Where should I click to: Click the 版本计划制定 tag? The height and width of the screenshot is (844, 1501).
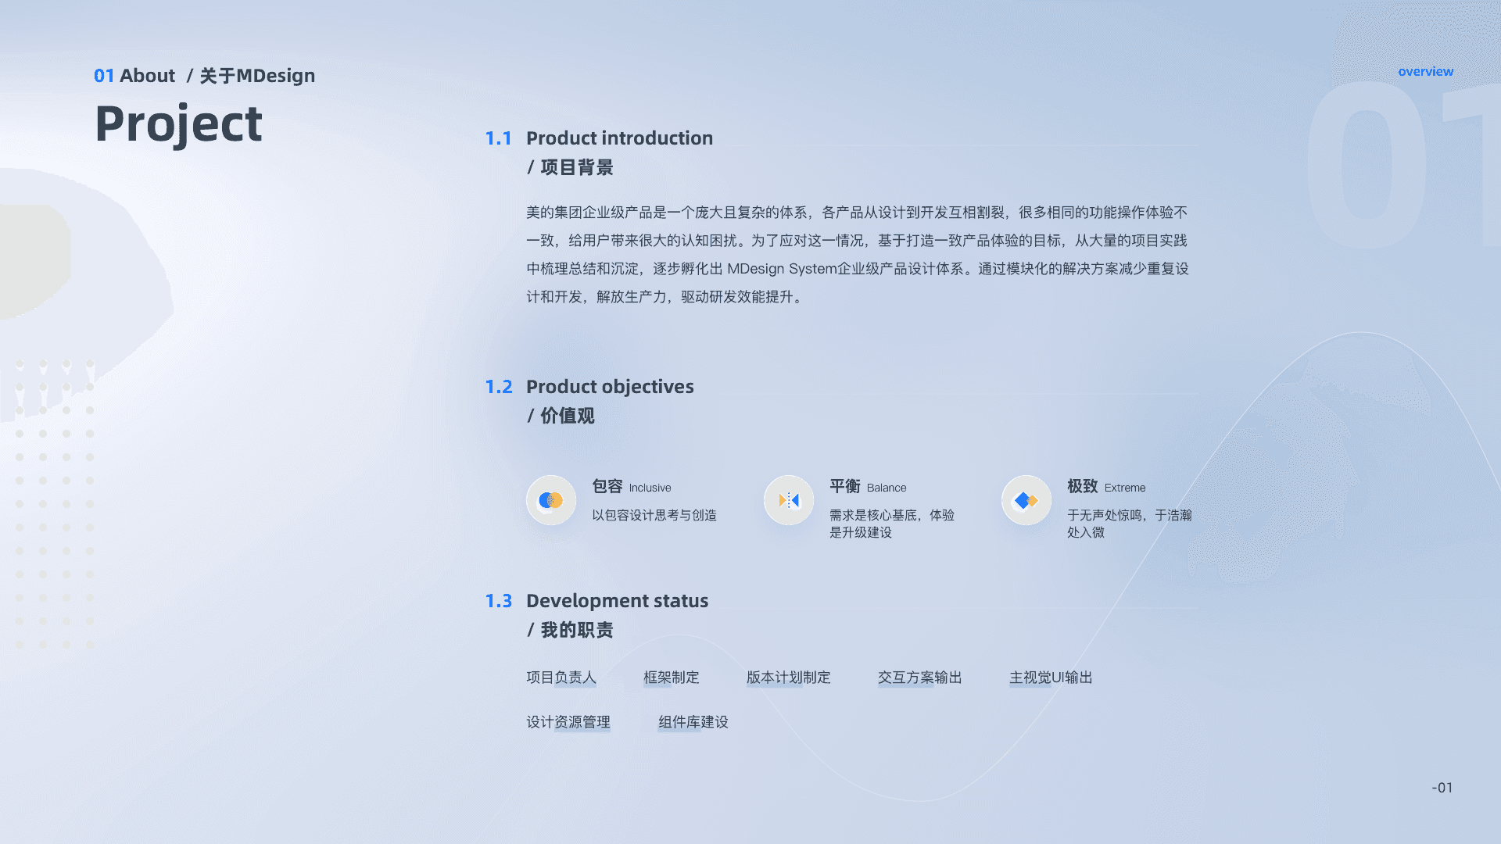click(788, 678)
